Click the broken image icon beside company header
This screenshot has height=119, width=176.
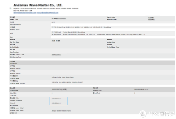(11, 8)
